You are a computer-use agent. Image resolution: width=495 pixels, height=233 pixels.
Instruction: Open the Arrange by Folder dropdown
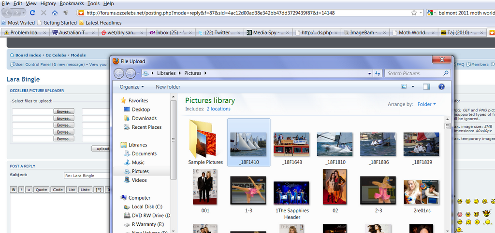coord(427,104)
